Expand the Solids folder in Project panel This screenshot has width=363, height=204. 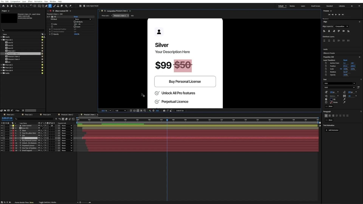1,73
